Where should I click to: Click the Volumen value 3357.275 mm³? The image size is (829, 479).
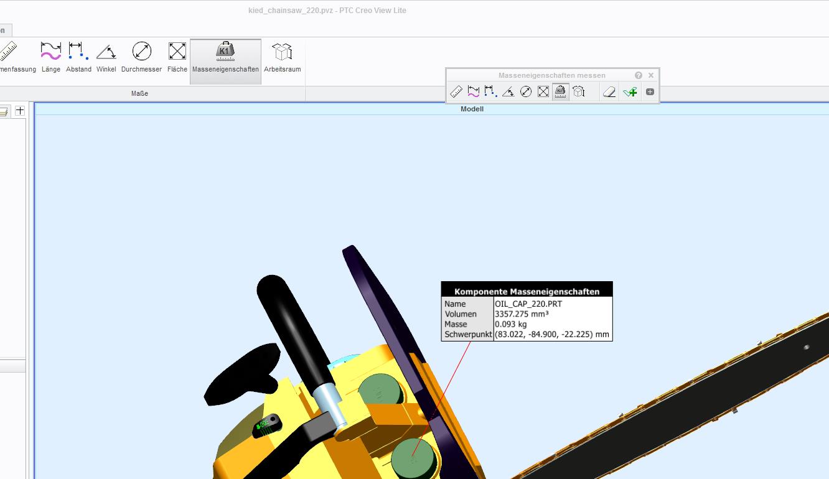click(x=522, y=314)
